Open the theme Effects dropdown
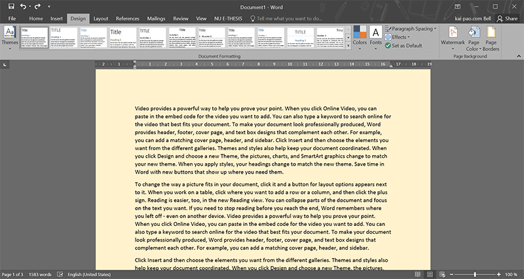 398,37
